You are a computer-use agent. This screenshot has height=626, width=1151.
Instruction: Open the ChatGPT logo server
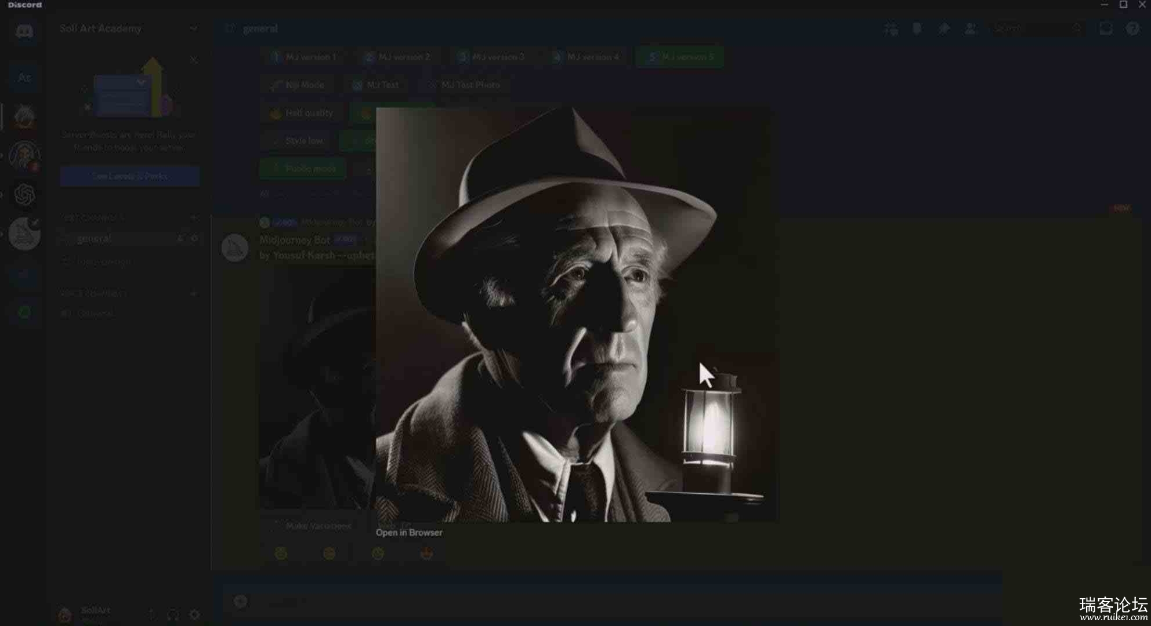pos(24,195)
